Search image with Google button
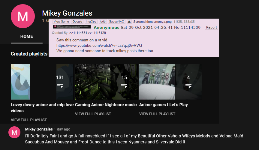Viewport: 259px width, 150px height. pos(77,22)
